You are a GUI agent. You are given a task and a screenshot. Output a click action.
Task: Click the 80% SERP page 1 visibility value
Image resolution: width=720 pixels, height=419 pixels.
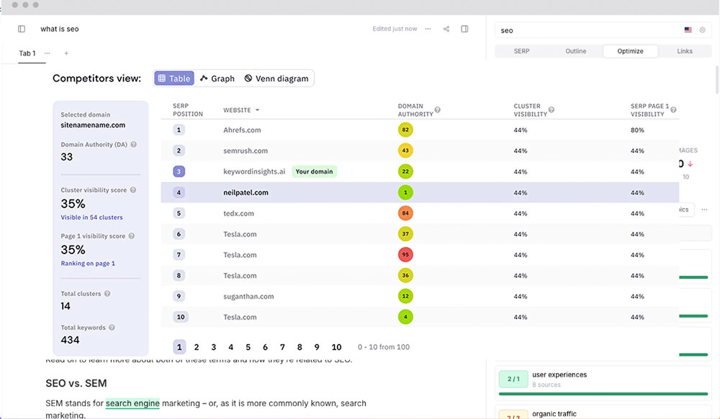pyautogui.click(x=637, y=130)
